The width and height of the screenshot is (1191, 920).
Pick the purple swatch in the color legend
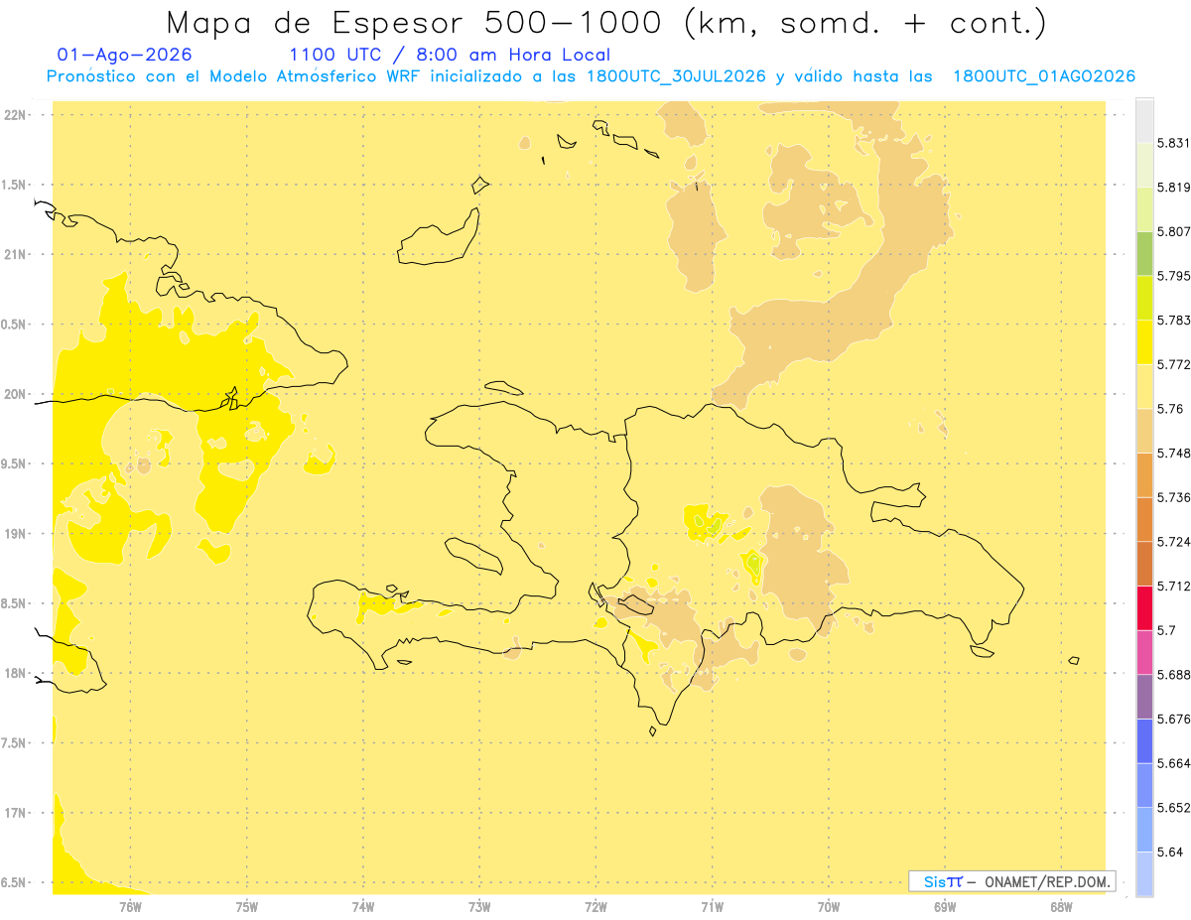click(1144, 696)
